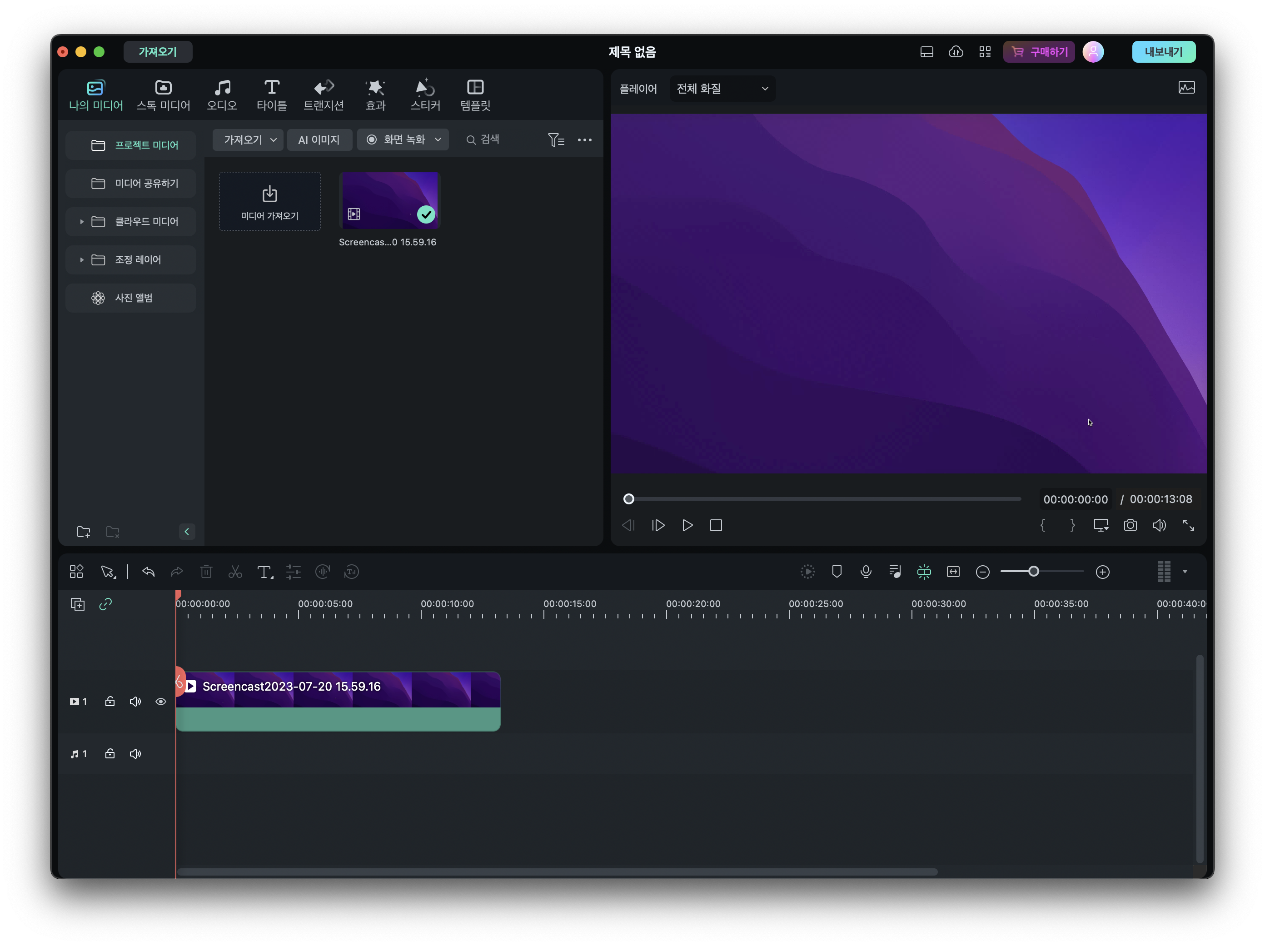Screen dimensions: 1265x946
Task: Expand the 화면 녹화 dropdown
Action: 438,139
